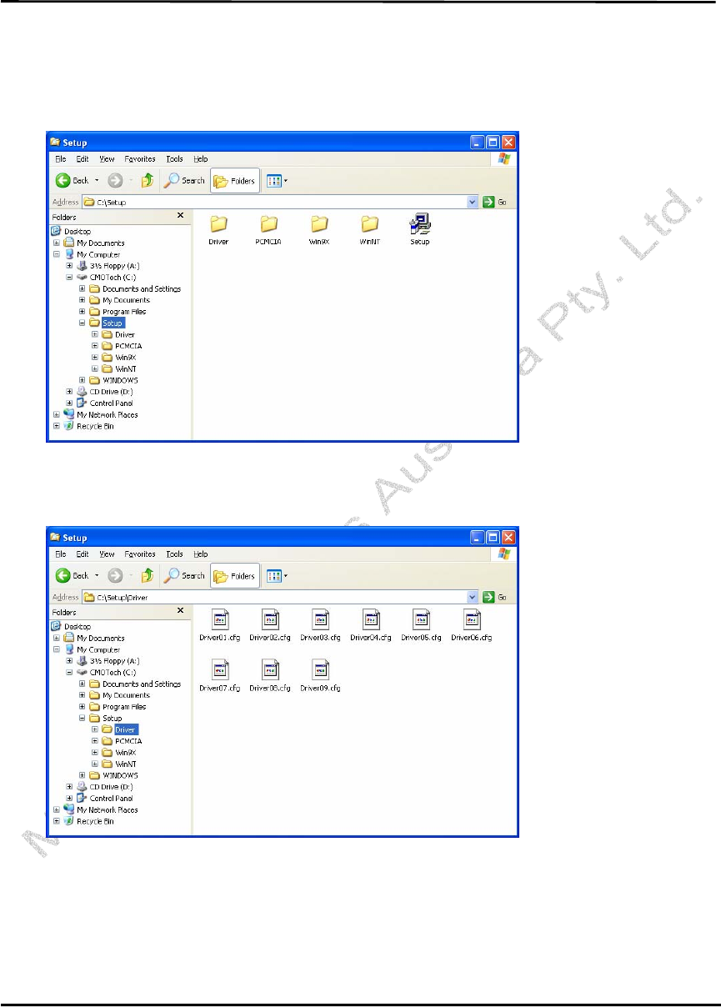Select the Setup installer program icon
721x1007 pixels.
421,224
